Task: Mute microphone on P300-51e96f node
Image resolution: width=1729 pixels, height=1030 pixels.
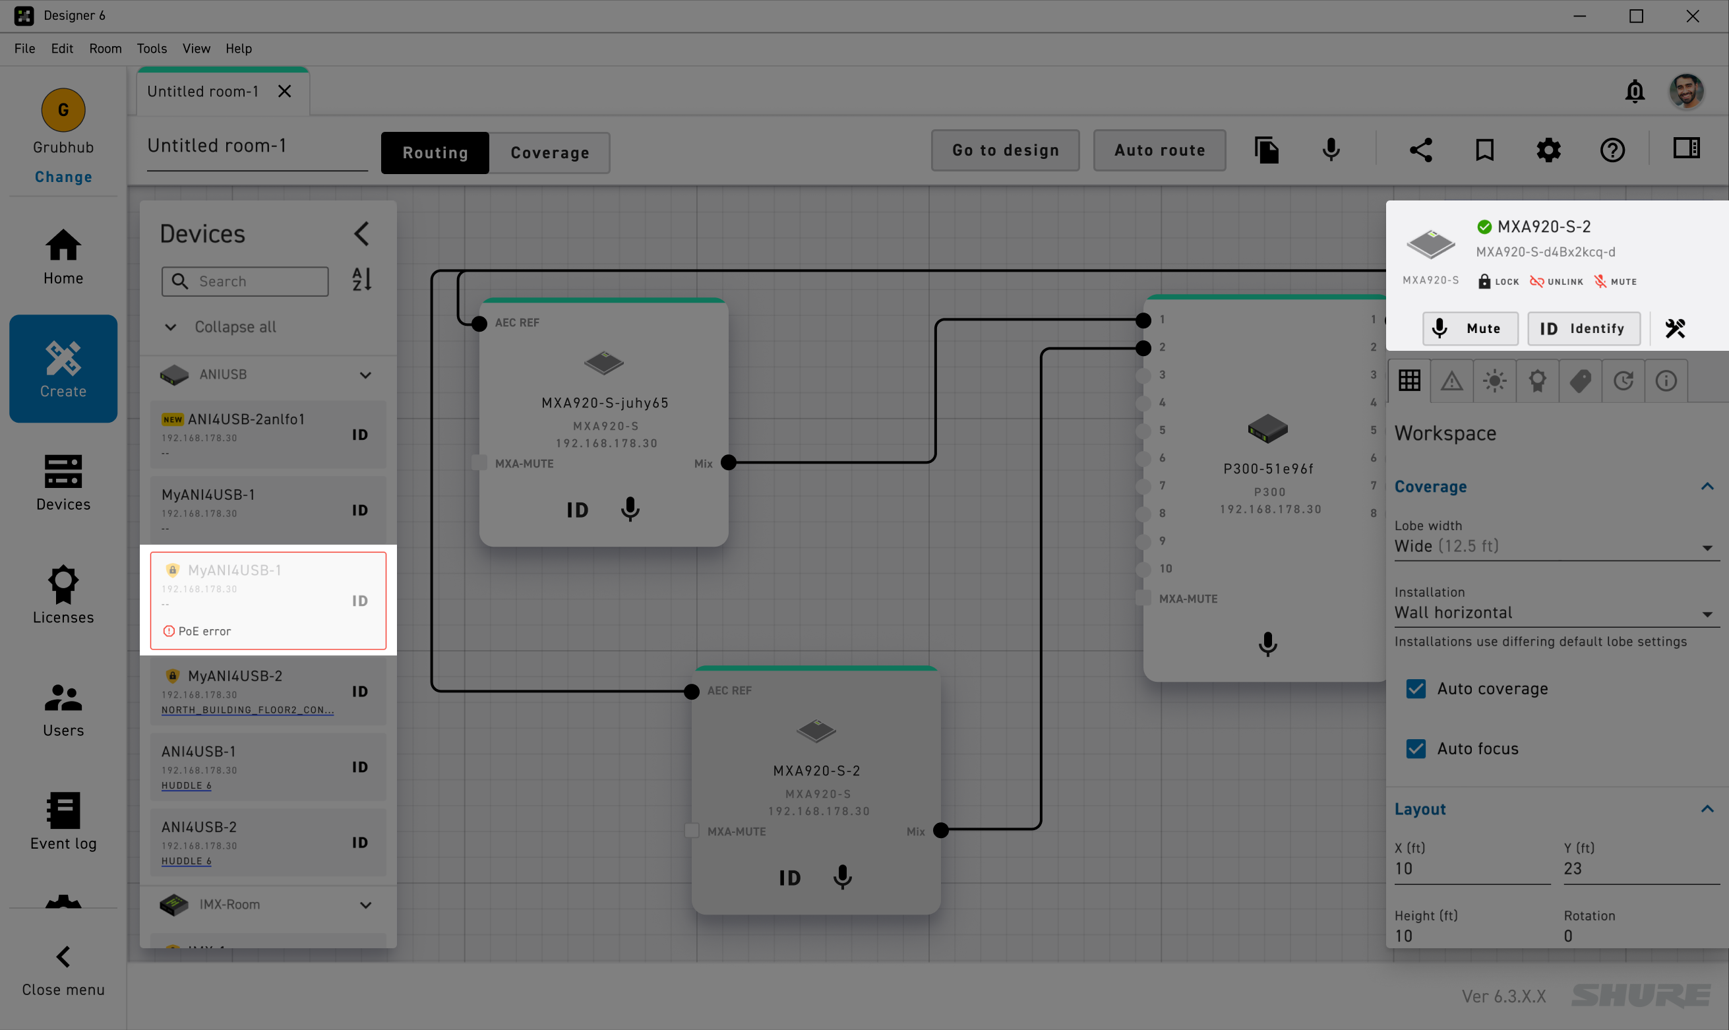Action: click(1267, 644)
